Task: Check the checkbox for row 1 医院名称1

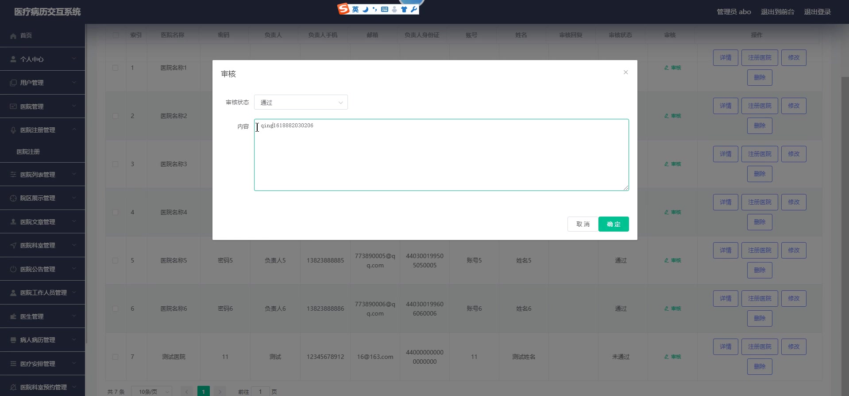Action: click(115, 68)
